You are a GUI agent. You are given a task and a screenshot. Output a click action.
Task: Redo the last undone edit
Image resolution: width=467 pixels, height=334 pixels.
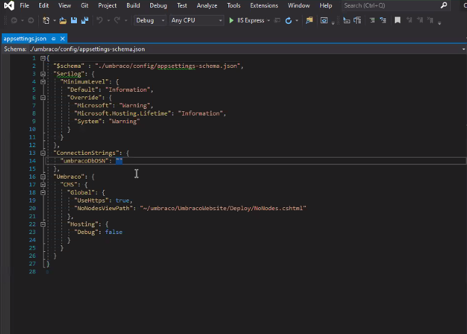[x=117, y=20]
